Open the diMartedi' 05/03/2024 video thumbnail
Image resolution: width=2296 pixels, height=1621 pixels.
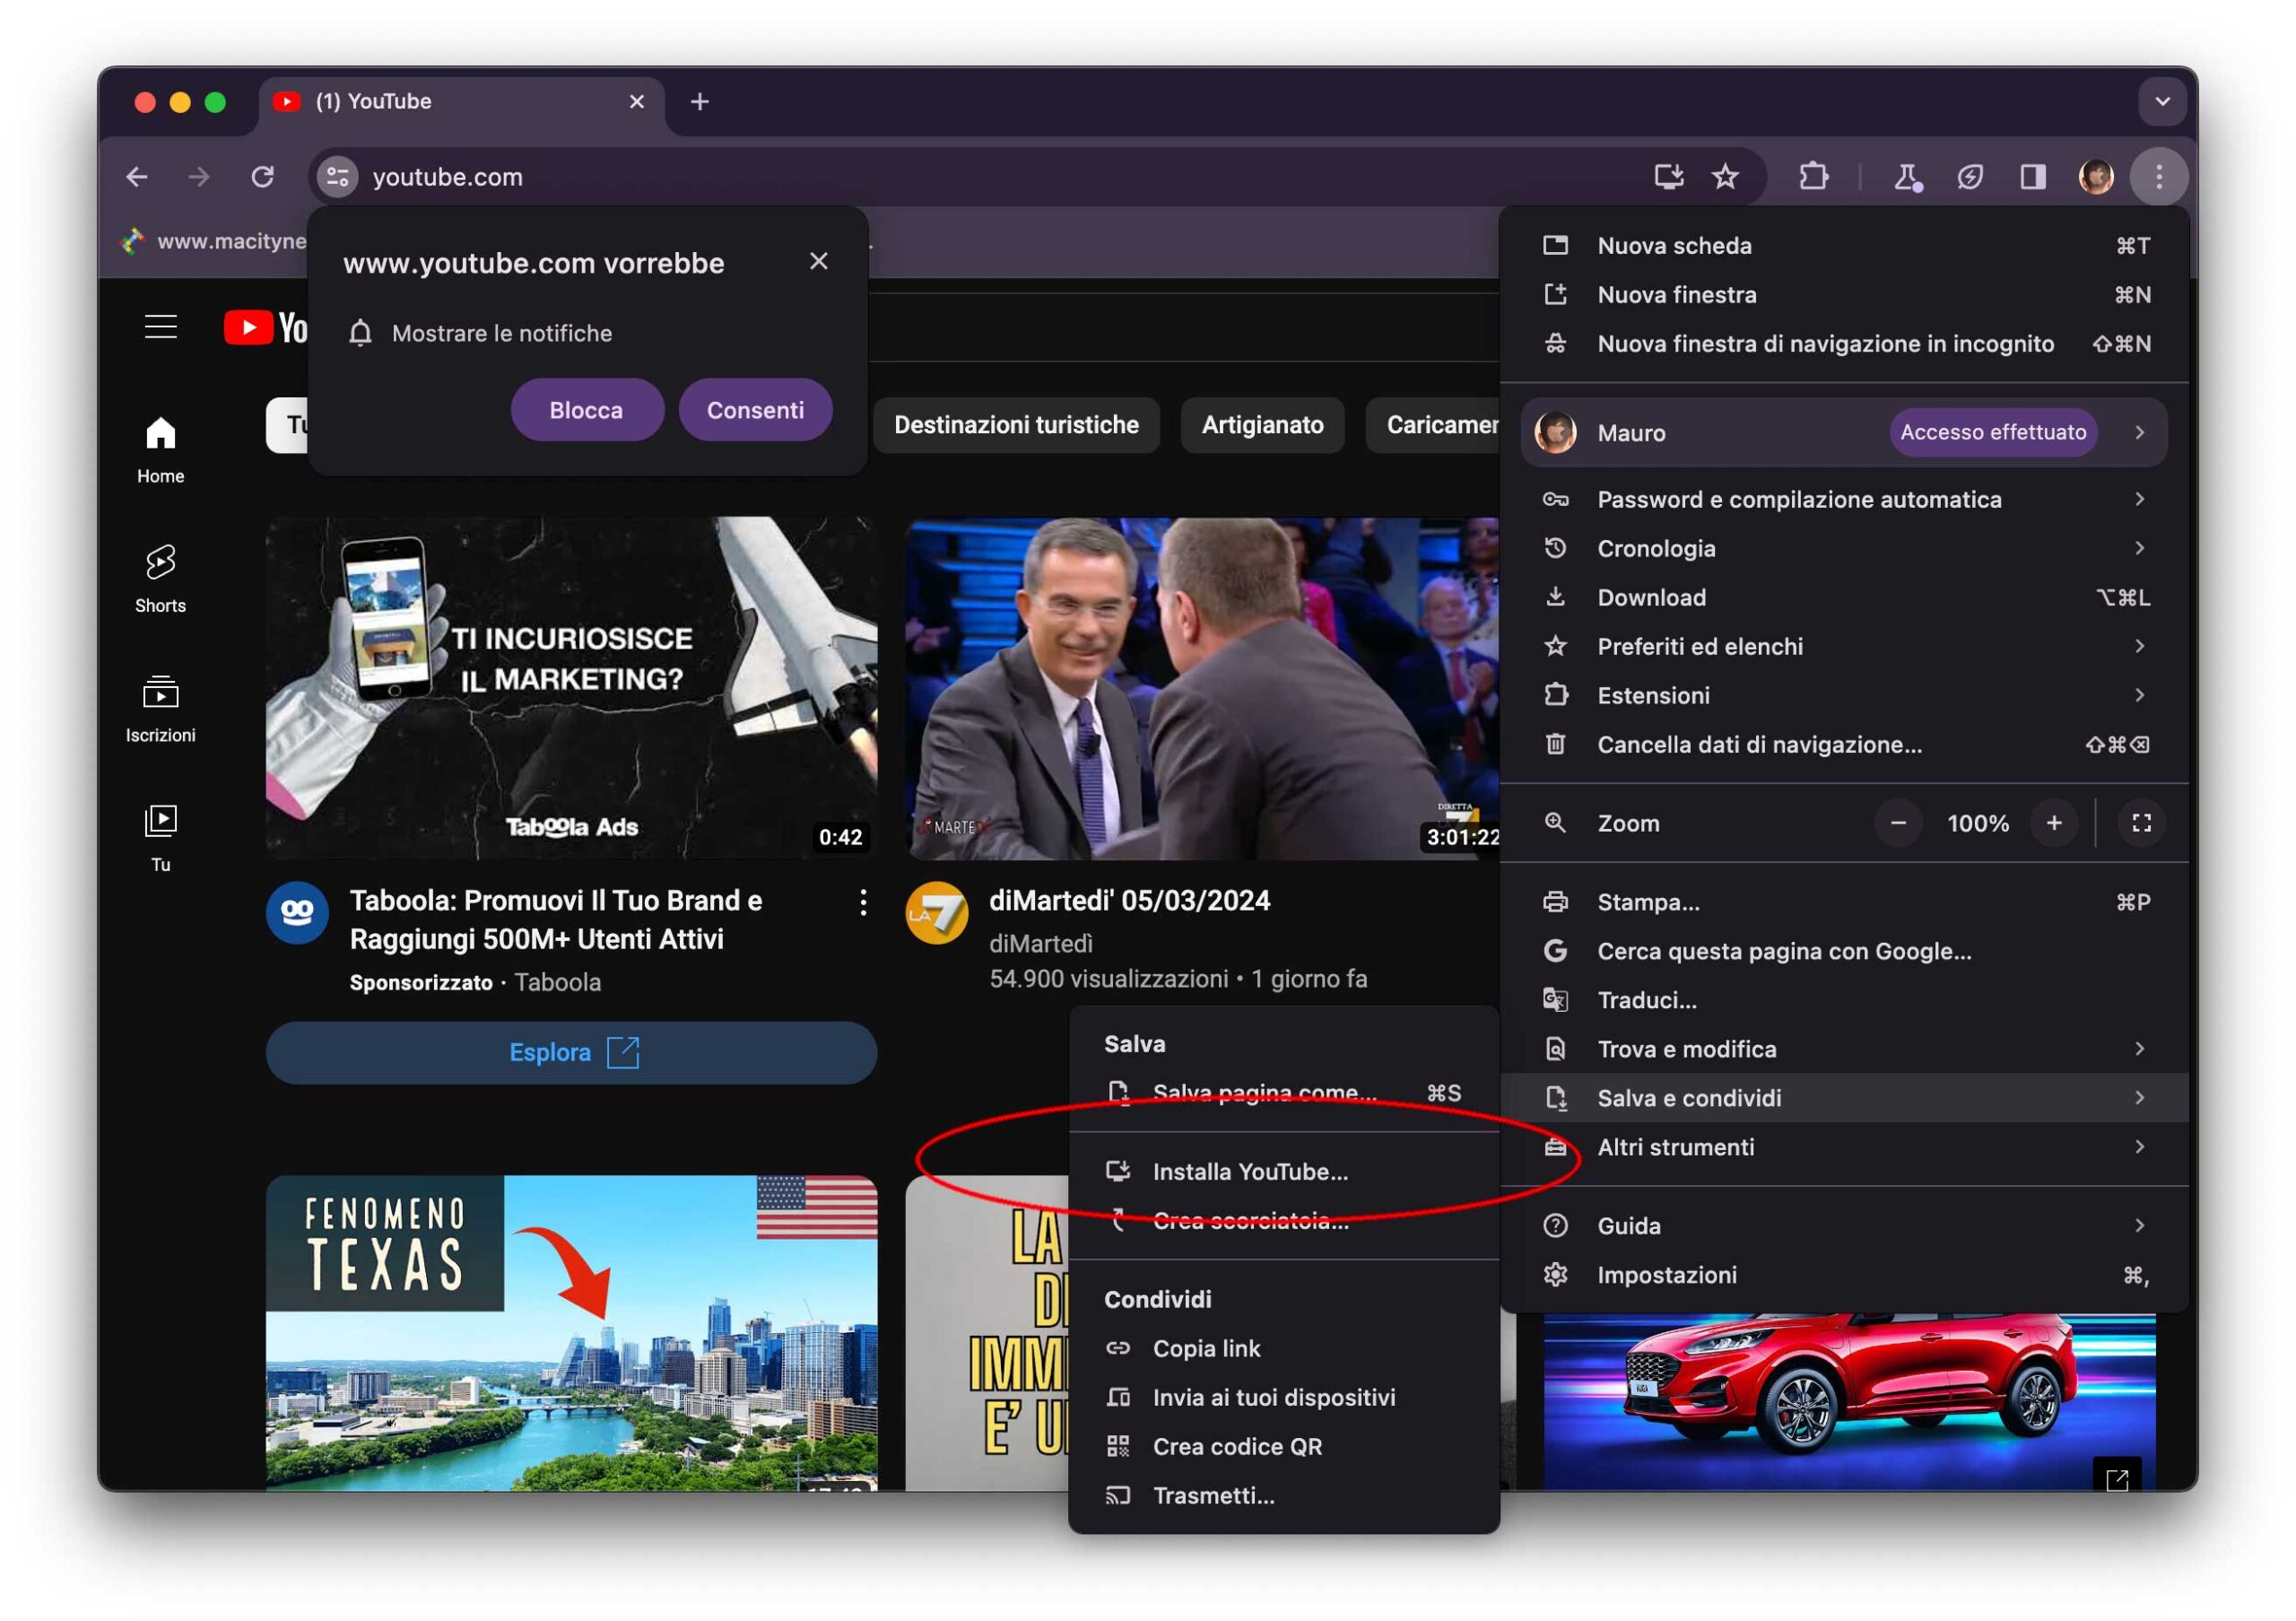tap(1200, 688)
